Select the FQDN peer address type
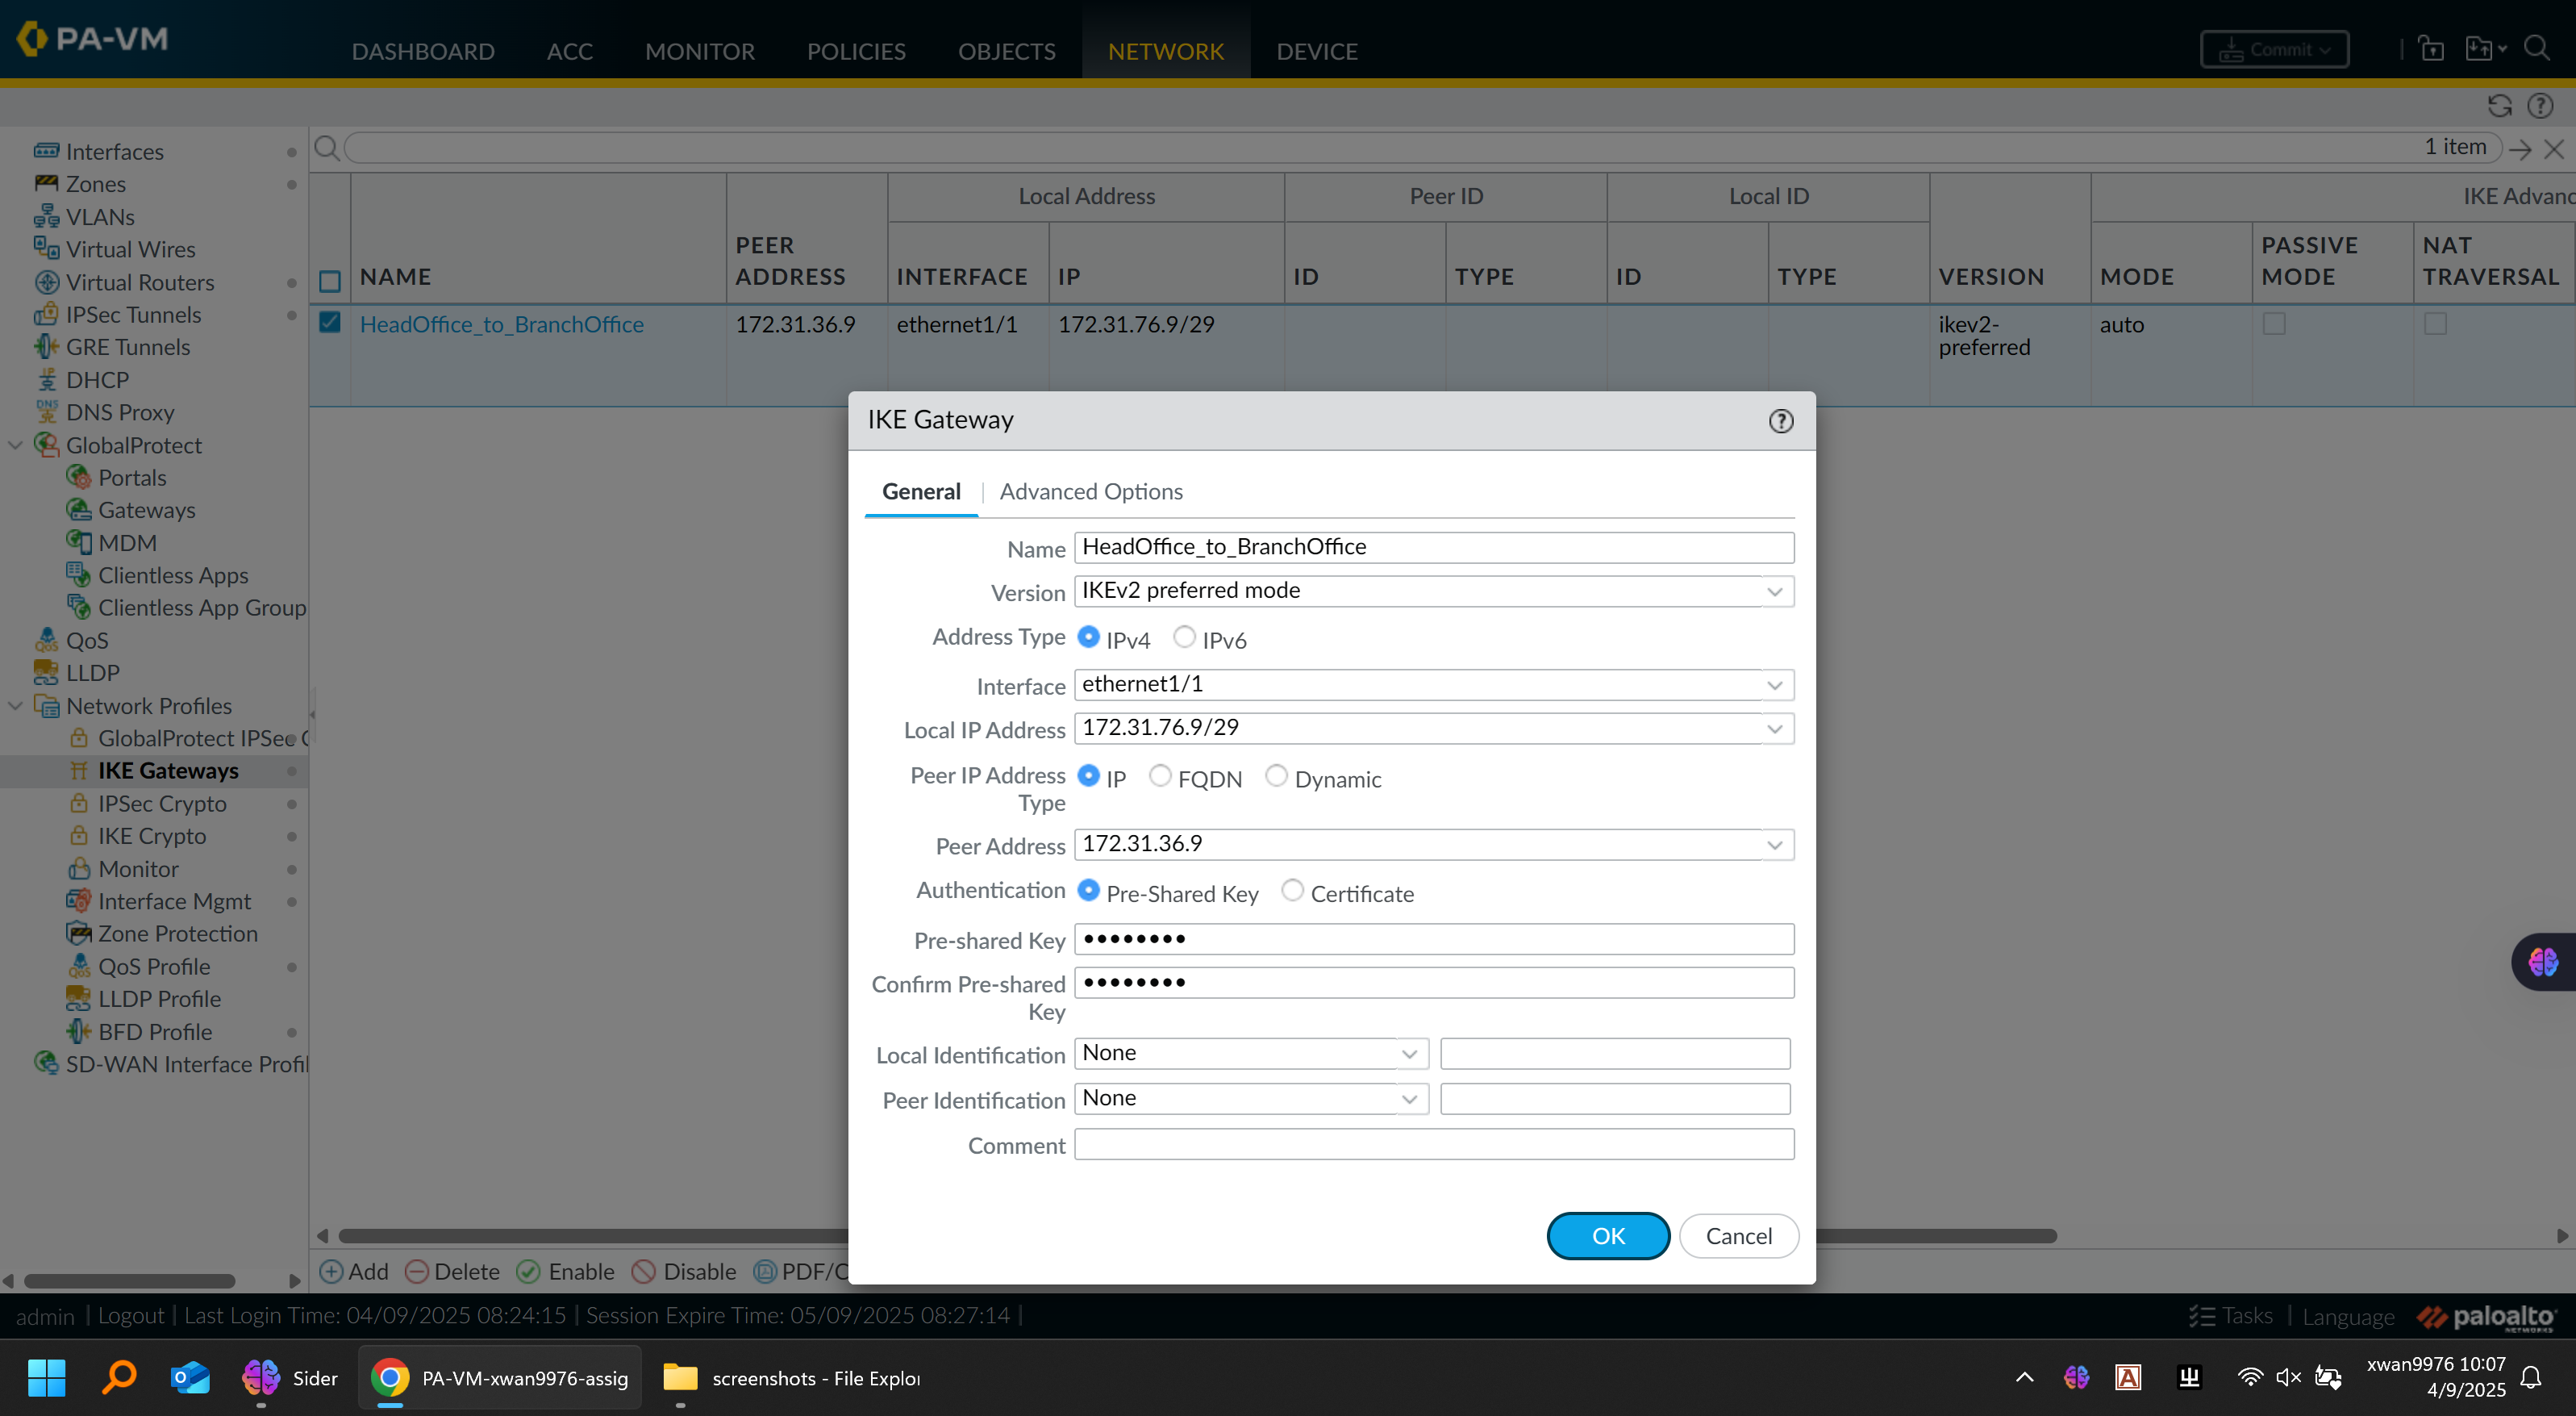 tap(1160, 776)
